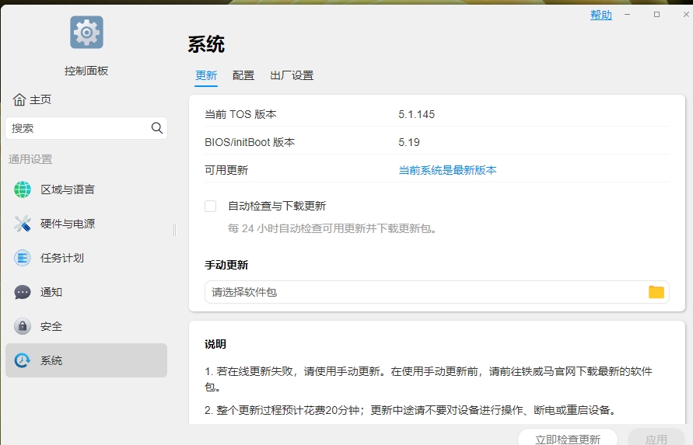
Task: Click the tools icon for 硬件与电源
Action: pyautogui.click(x=23, y=224)
